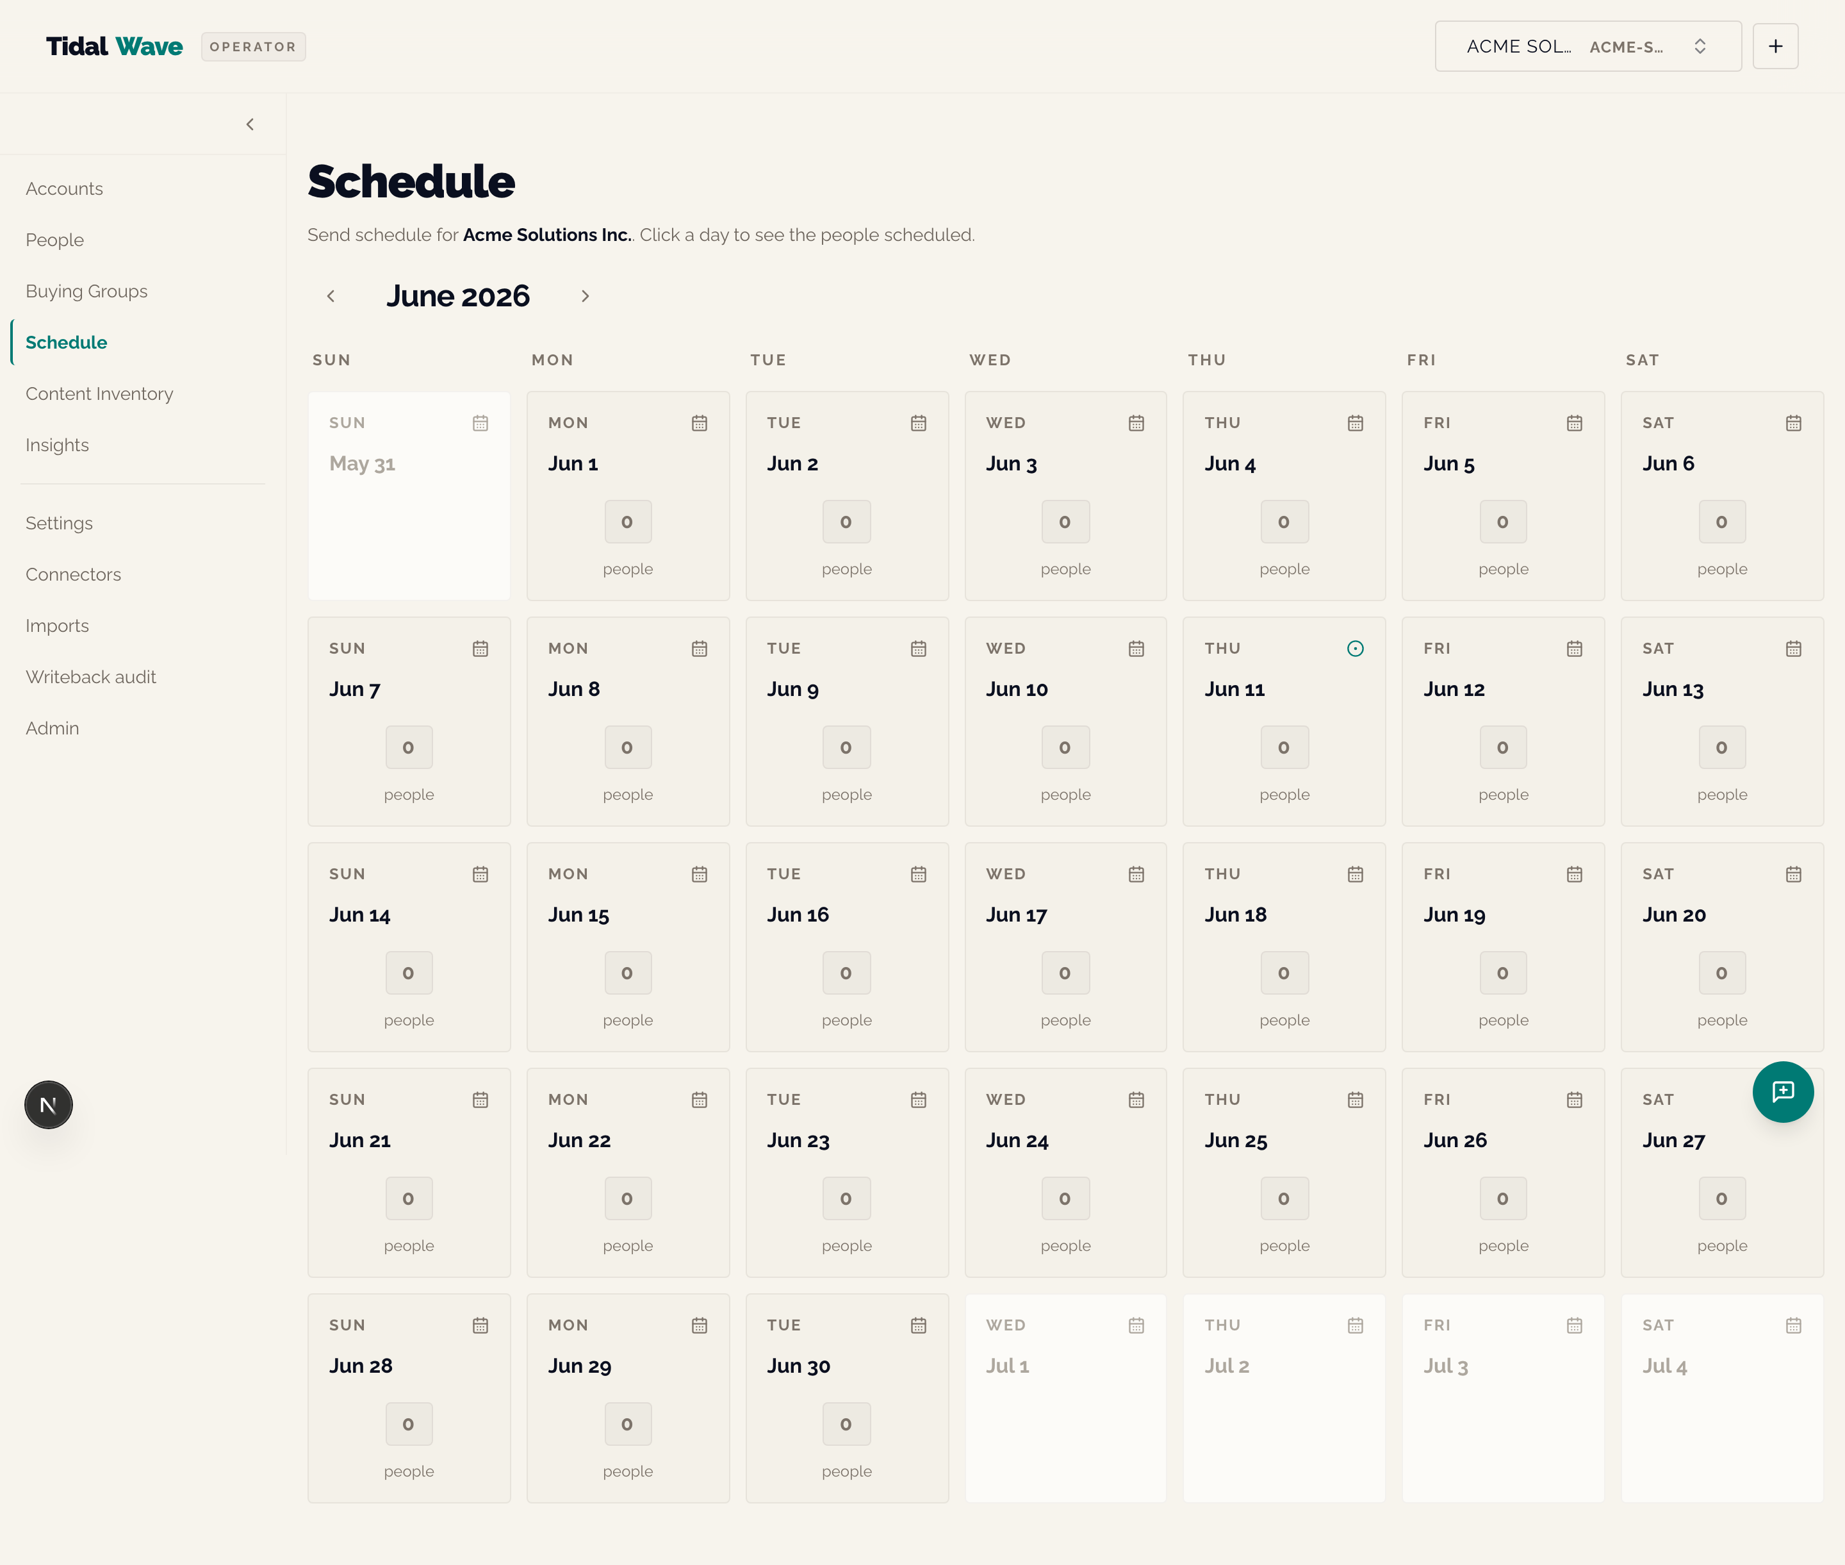Click the Tidal Wave logo

pyautogui.click(x=115, y=46)
